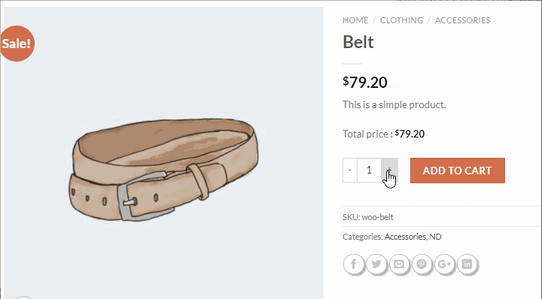
Task: Pin the Belt product on Pinterest
Action: point(422,264)
